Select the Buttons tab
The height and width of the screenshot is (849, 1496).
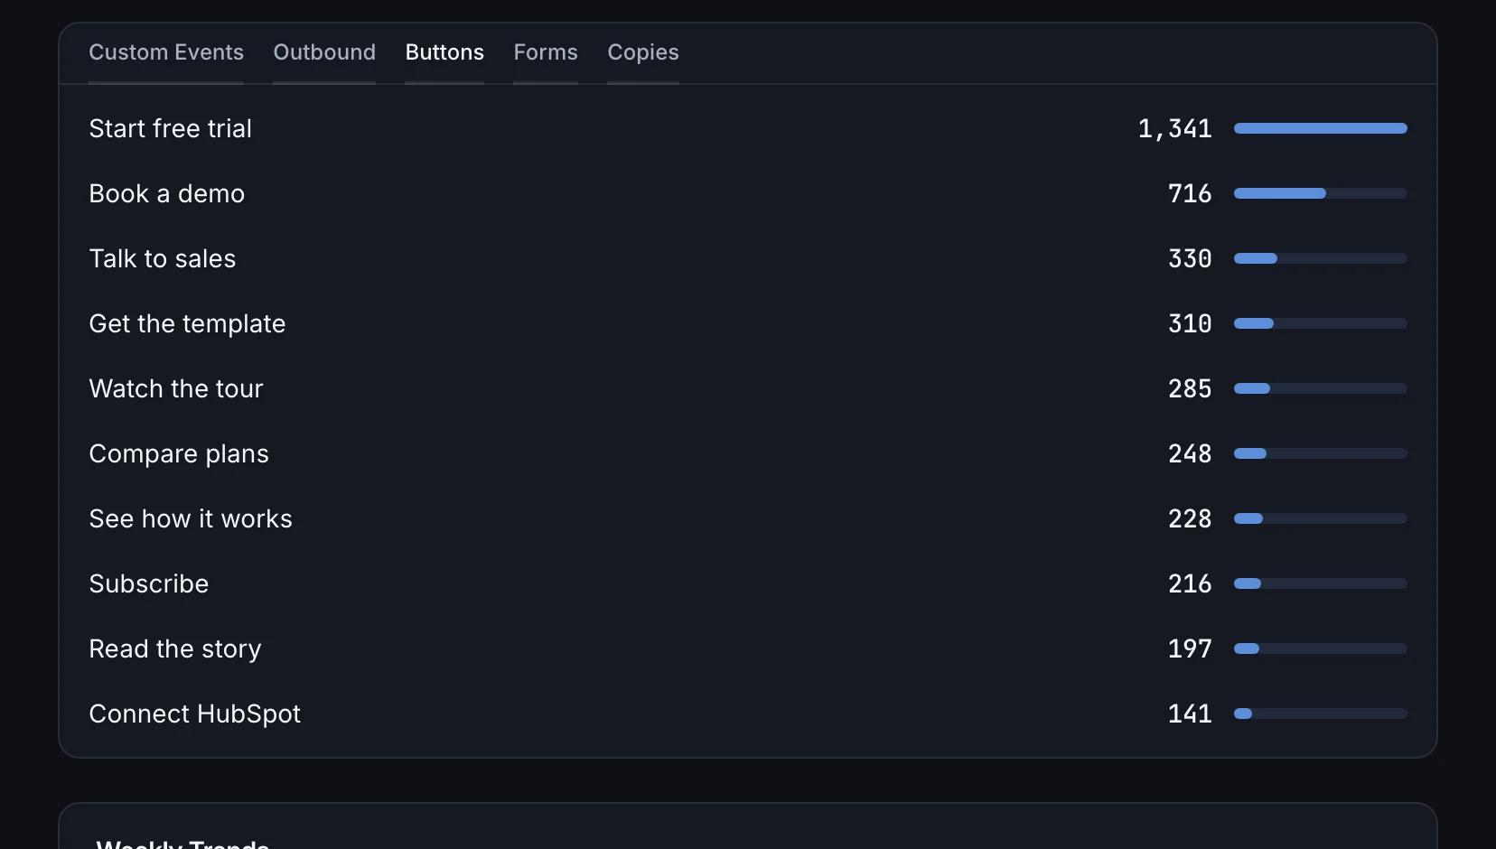(x=444, y=52)
